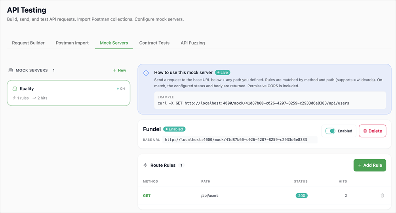Click the HITS column header

343,181
